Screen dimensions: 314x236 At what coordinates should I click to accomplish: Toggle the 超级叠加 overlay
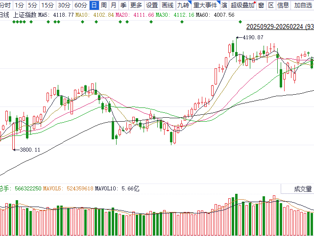[x=242, y=5]
